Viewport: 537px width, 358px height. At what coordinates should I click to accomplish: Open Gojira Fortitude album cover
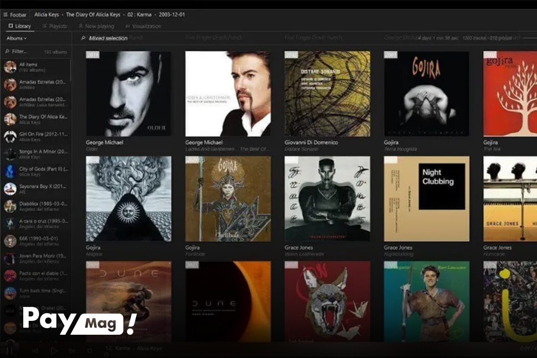pyautogui.click(x=228, y=199)
